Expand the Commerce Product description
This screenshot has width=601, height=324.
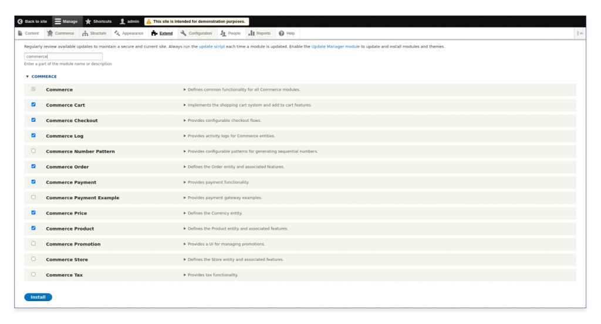coord(236,228)
